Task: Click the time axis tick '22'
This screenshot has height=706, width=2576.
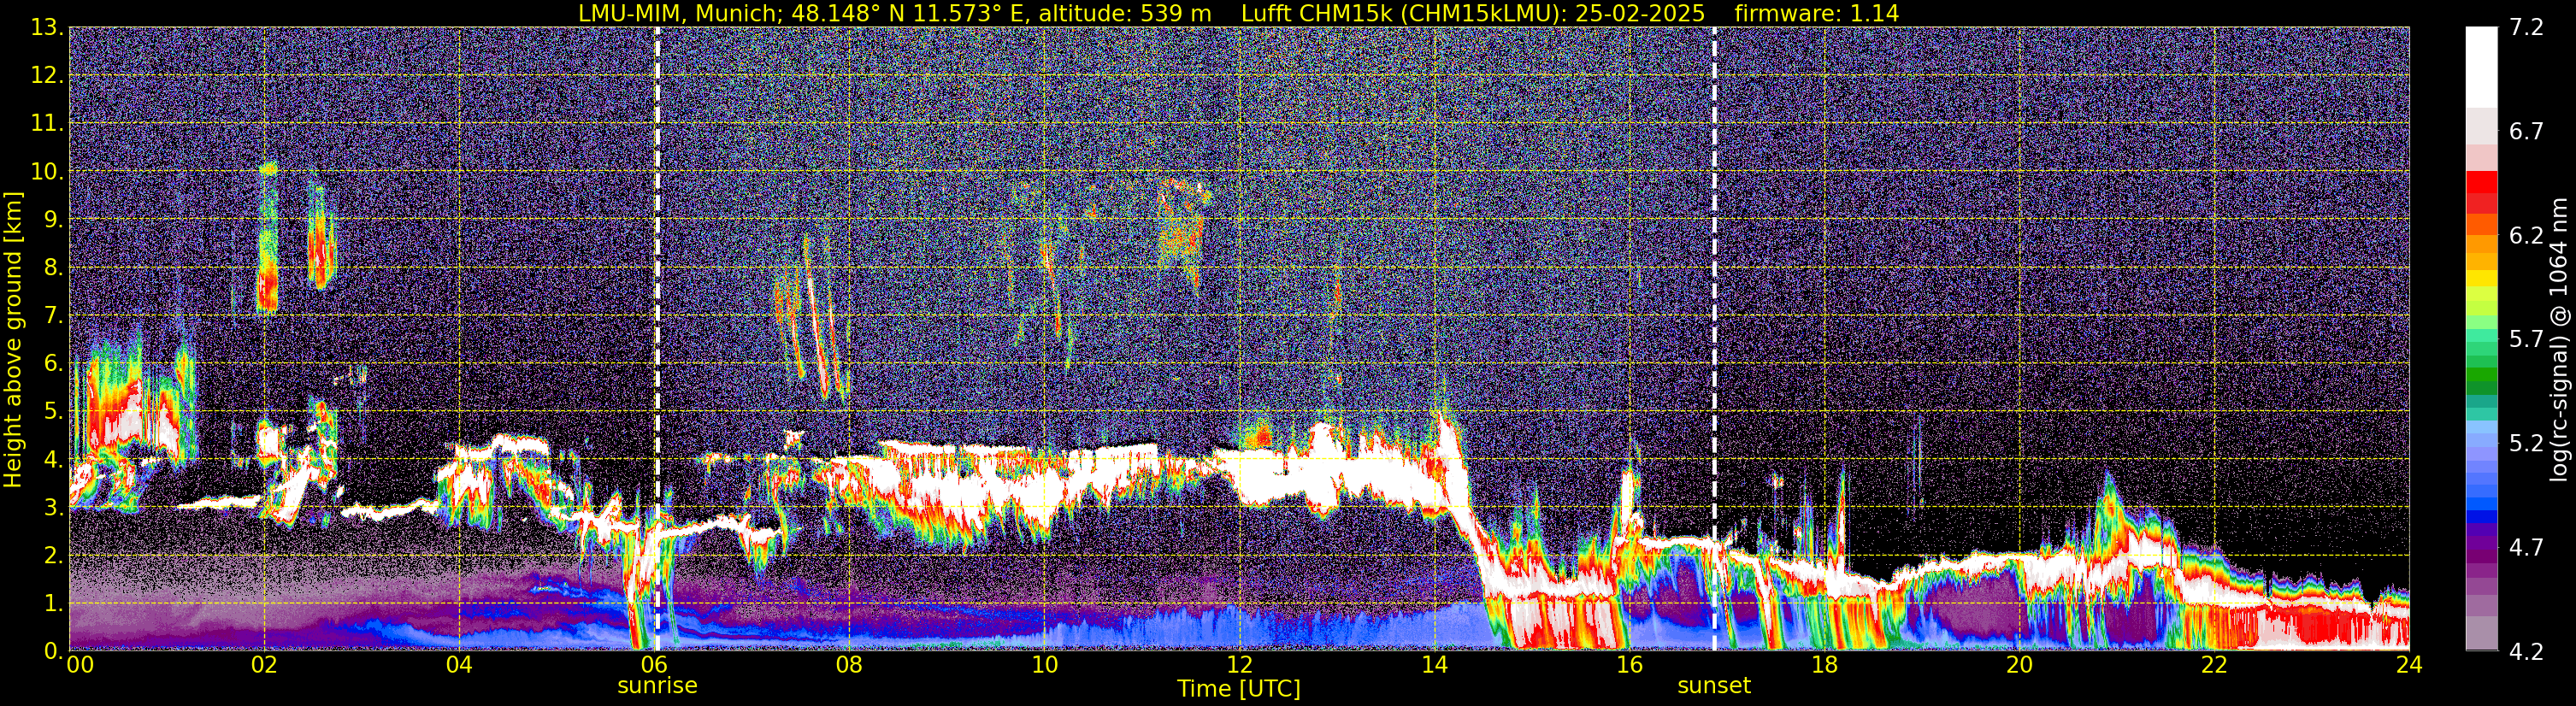Action: [x=2214, y=665]
